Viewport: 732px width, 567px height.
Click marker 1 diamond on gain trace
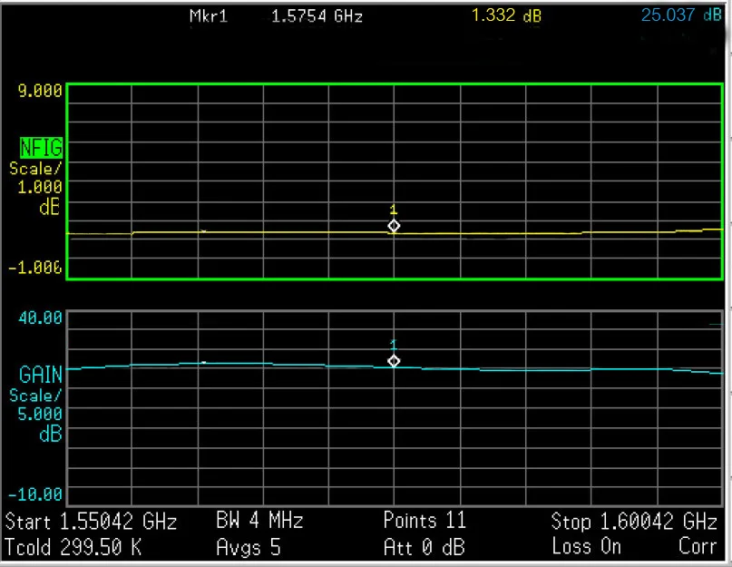pyautogui.click(x=394, y=361)
